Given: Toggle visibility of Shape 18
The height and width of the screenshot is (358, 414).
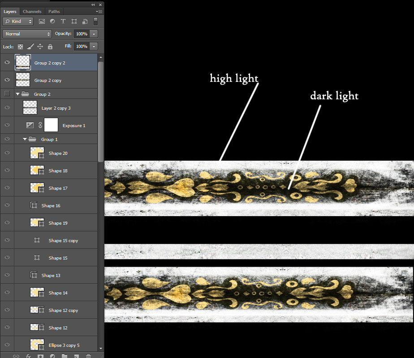Looking at the screenshot, I should point(7,170).
